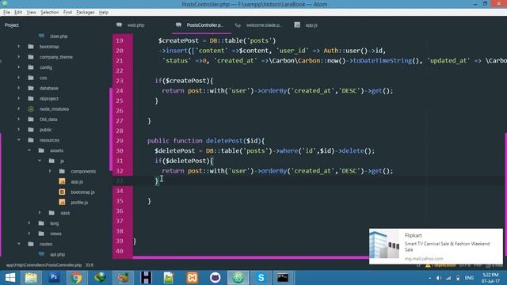Open app.js in the project tree
Image resolution: width=507 pixels, height=285 pixels.
77,181
